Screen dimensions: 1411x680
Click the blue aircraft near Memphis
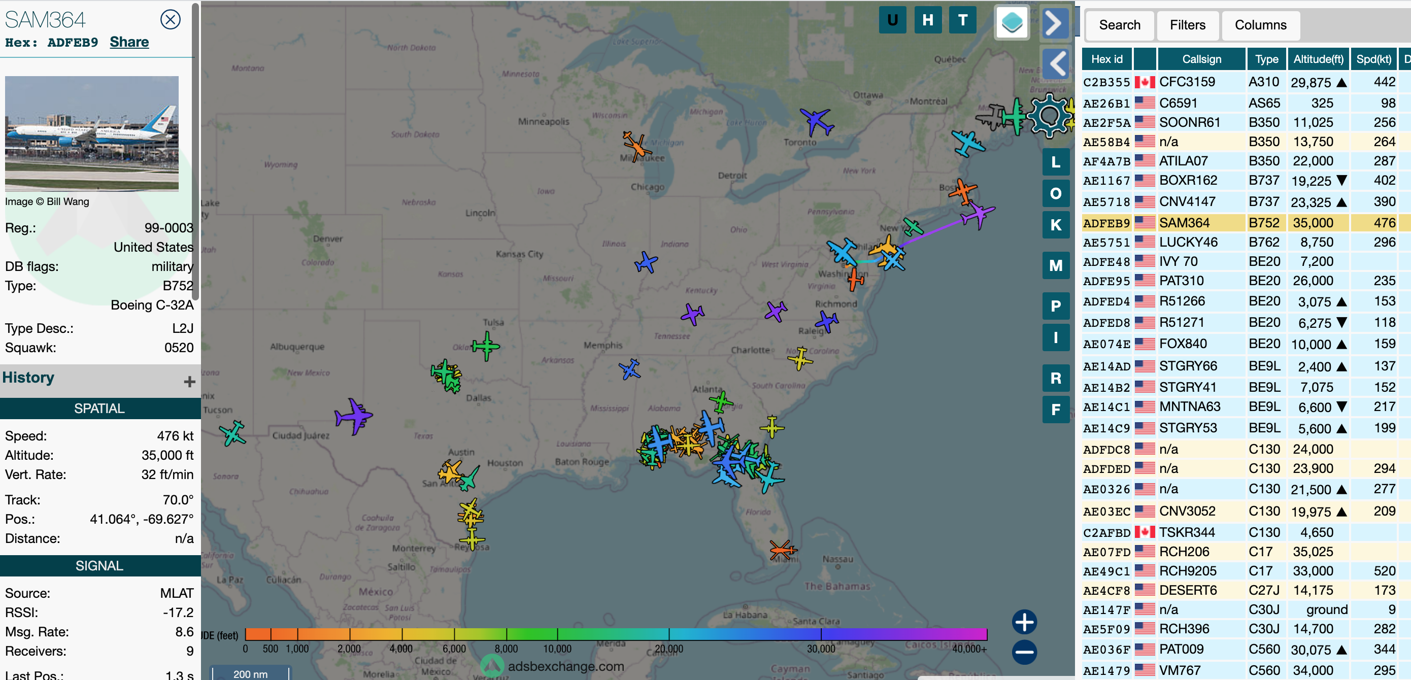630,369
